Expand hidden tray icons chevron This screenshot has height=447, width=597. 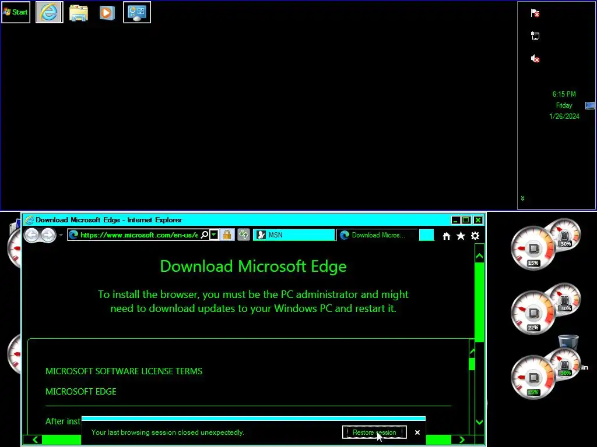tap(523, 198)
